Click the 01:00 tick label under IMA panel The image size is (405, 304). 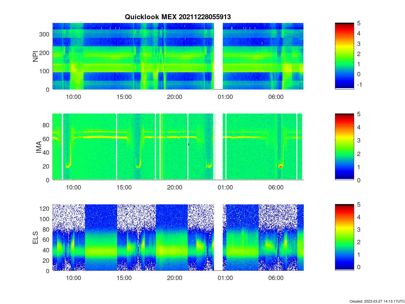225,187
